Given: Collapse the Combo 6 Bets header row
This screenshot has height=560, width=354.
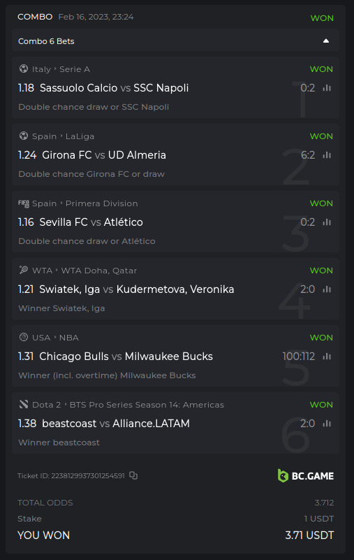Looking at the screenshot, I should (175, 41).
